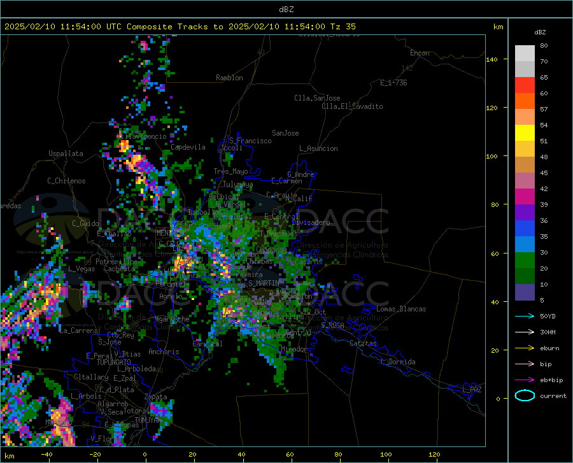Click the 50YD cyan arrow legend icon
Image resolution: width=573 pixels, height=463 pixels.
525,316
